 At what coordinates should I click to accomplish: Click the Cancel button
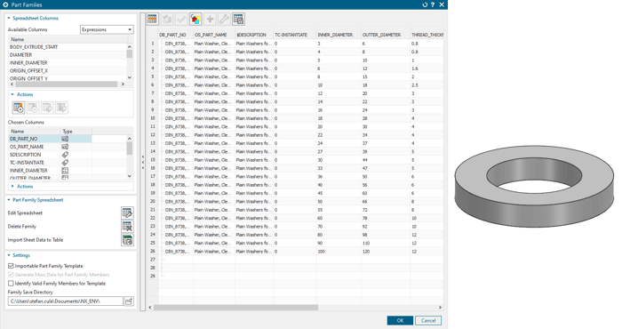[x=428, y=321]
